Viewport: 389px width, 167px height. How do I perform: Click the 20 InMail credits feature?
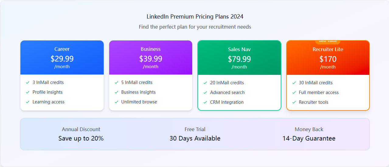[x=227, y=83]
